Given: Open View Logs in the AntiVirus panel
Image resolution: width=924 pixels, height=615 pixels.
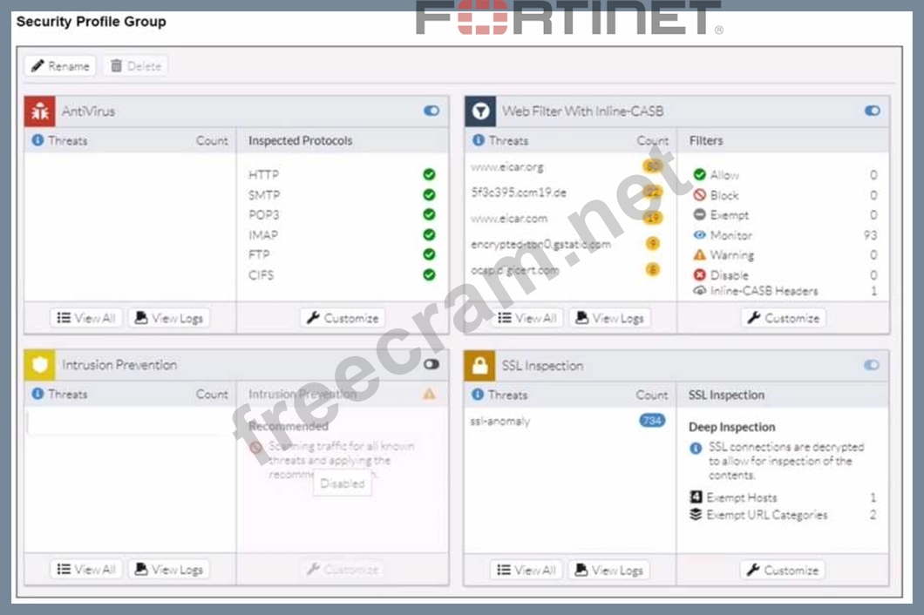Looking at the screenshot, I should coord(169,318).
